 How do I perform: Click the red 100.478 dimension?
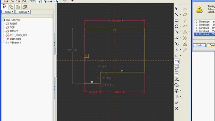tap(92, 92)
